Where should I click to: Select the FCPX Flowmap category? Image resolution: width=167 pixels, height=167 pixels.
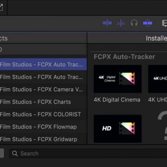coord(43,127)
